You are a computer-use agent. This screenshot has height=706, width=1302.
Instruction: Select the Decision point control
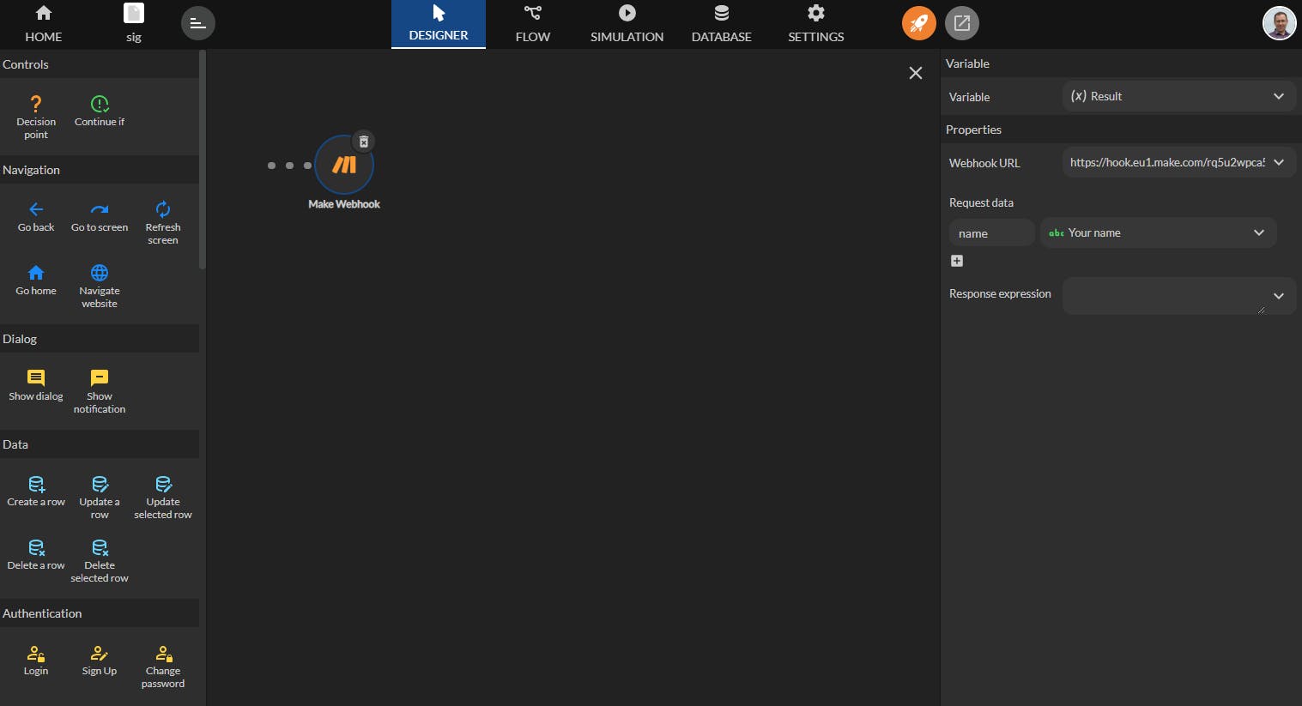pyautogui.click(x=36, y=117)
